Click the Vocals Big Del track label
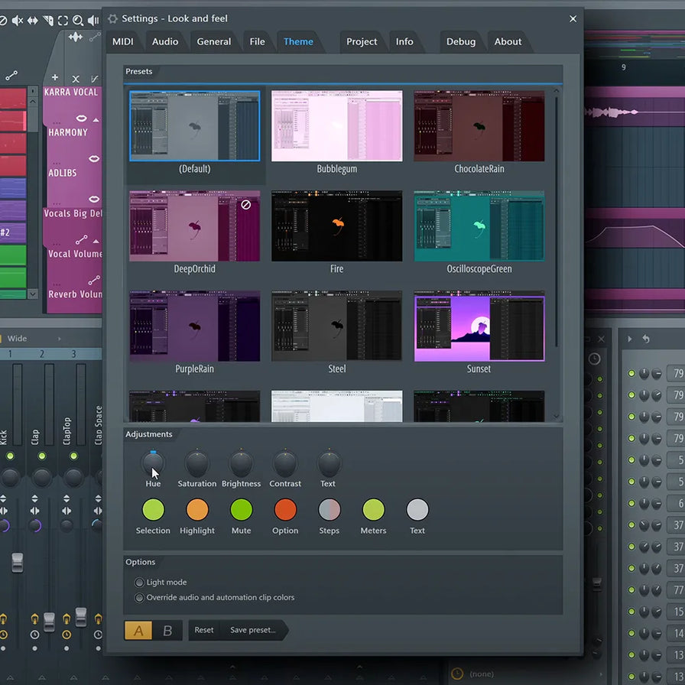This screenshot has width=685, height=685. pos(73,213)
